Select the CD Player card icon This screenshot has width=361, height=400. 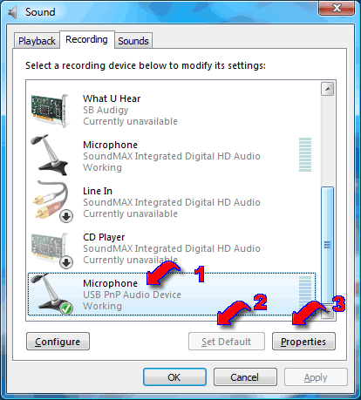(x=50, y=248)
